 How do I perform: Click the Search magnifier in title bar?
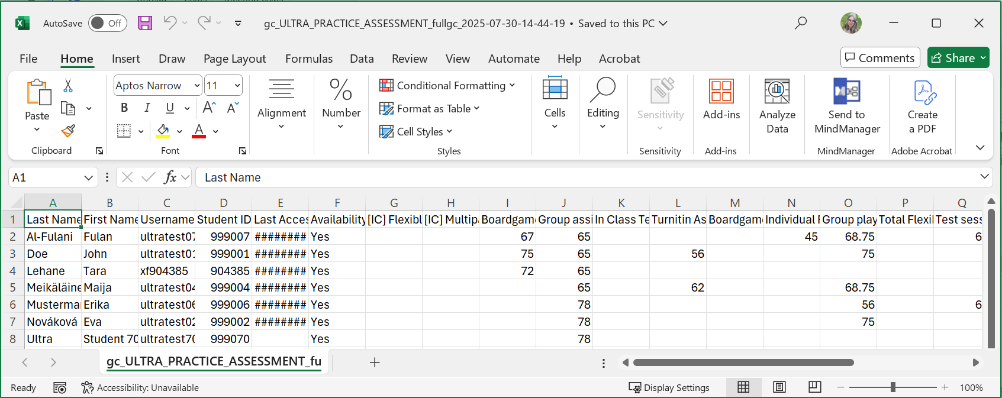tap(800, 23)
